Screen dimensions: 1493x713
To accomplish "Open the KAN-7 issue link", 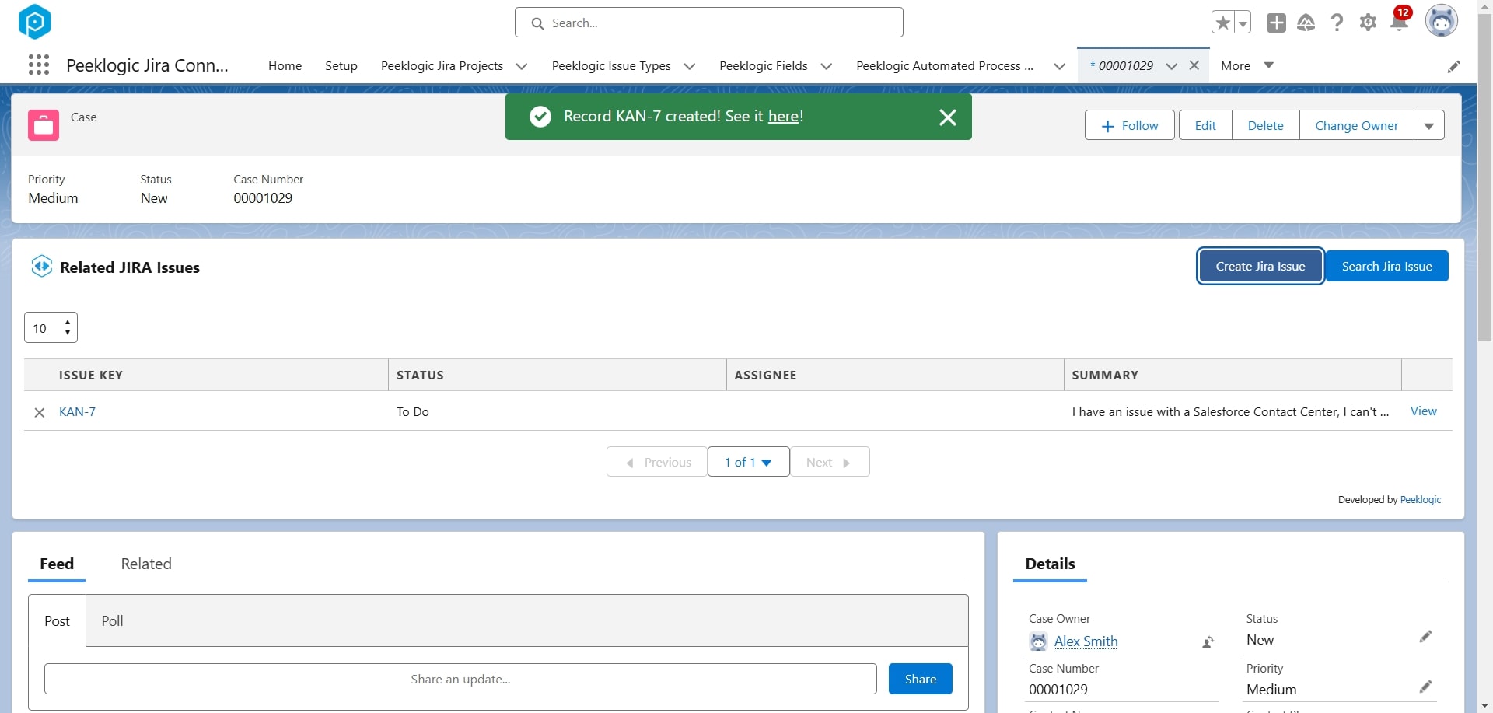I will [x=78, y=411].
